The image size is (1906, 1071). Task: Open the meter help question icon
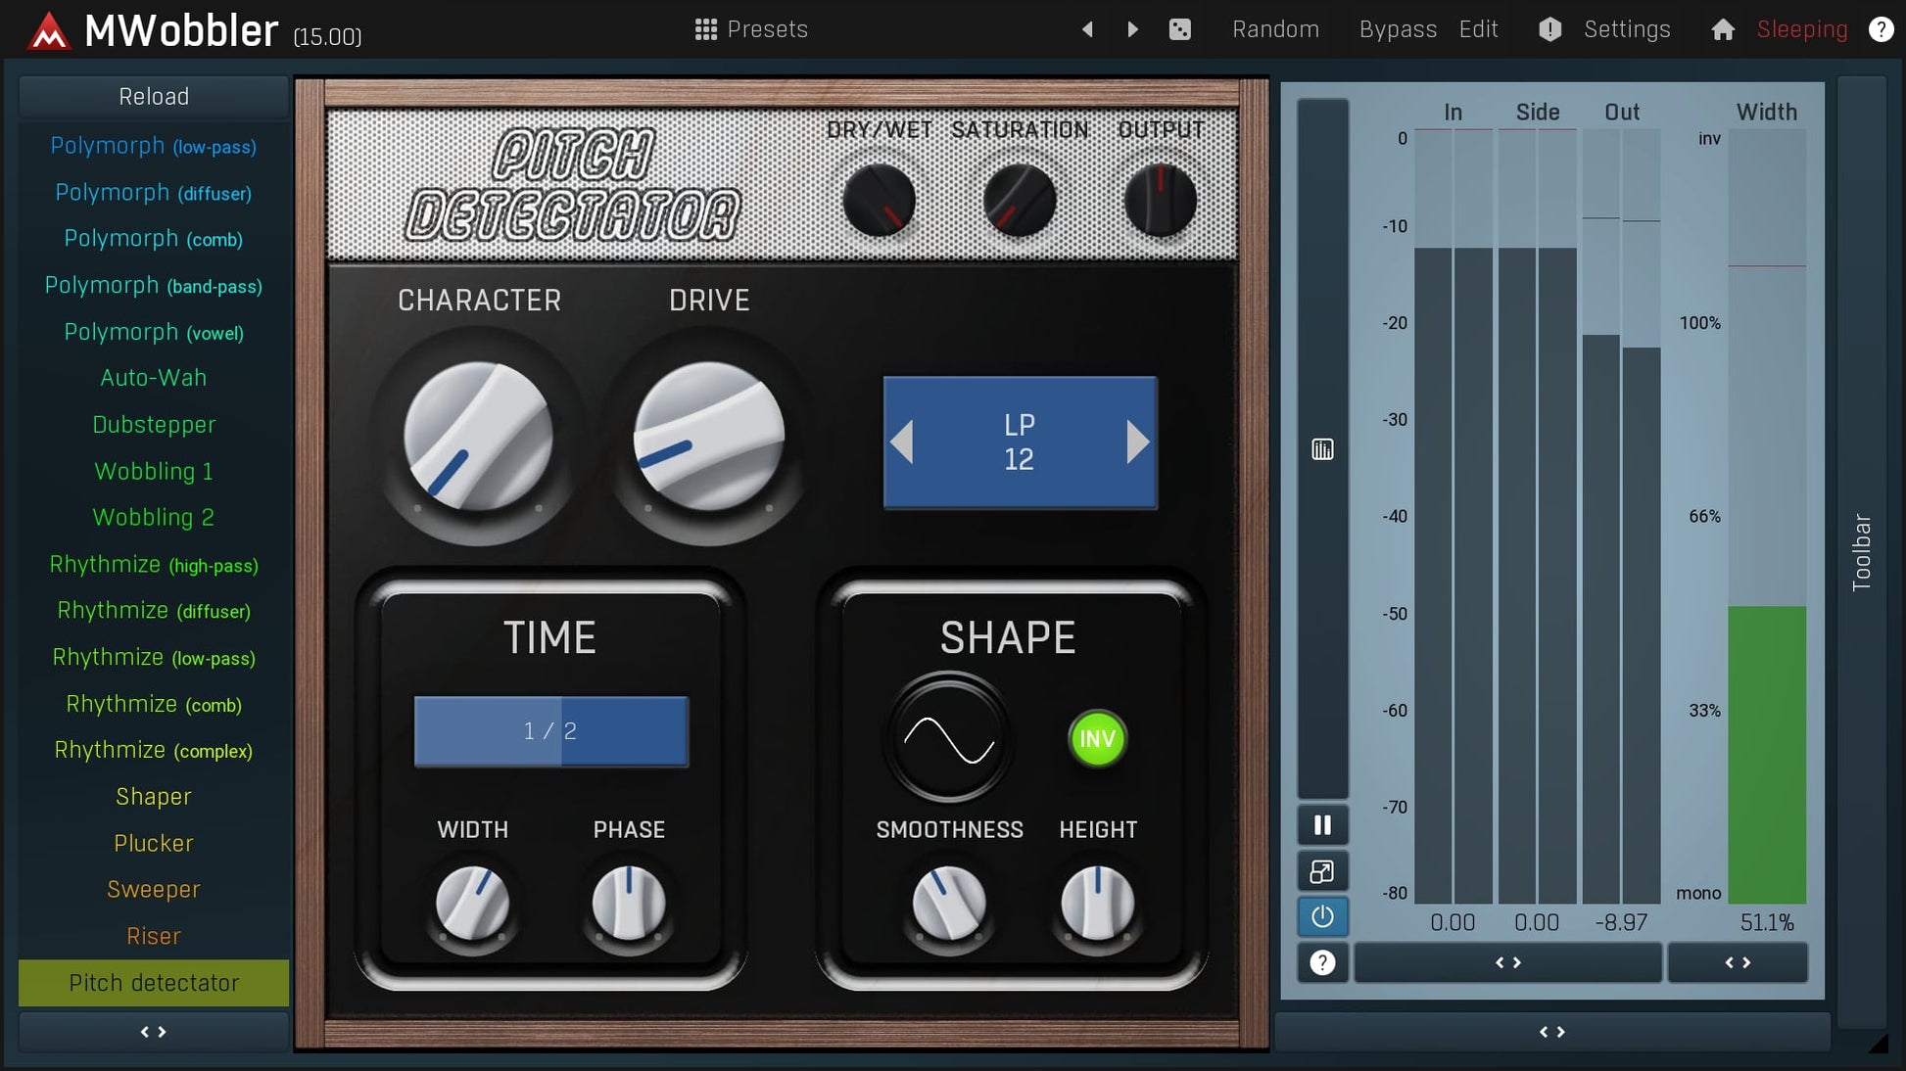[x=1322, y=963]
